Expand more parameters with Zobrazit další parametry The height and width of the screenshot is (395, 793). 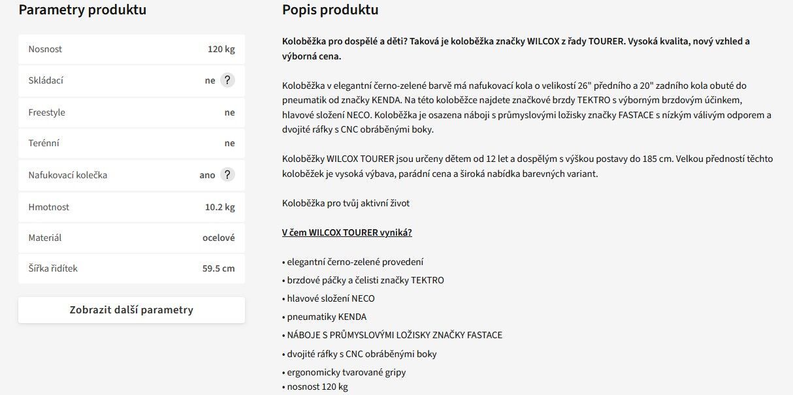click(131, 310)
